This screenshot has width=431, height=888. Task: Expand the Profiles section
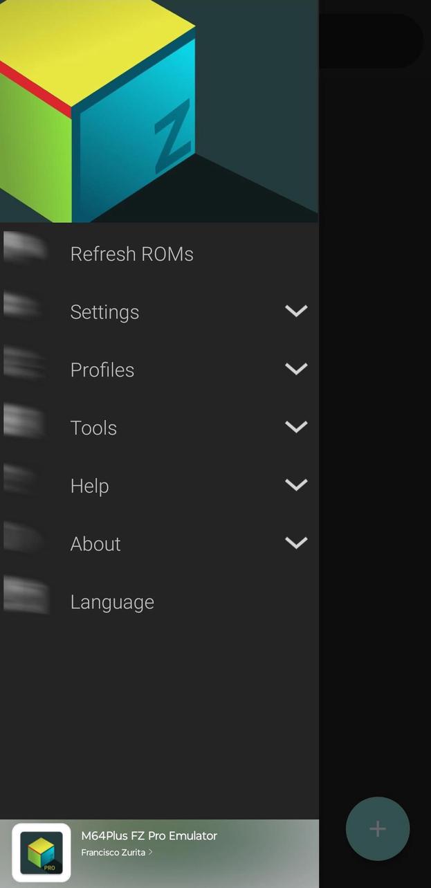pos(296,369)
